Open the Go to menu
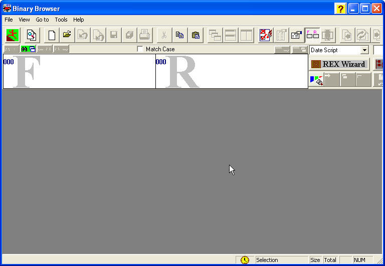This screenshot has width=385, height=266. pos(42,20)
